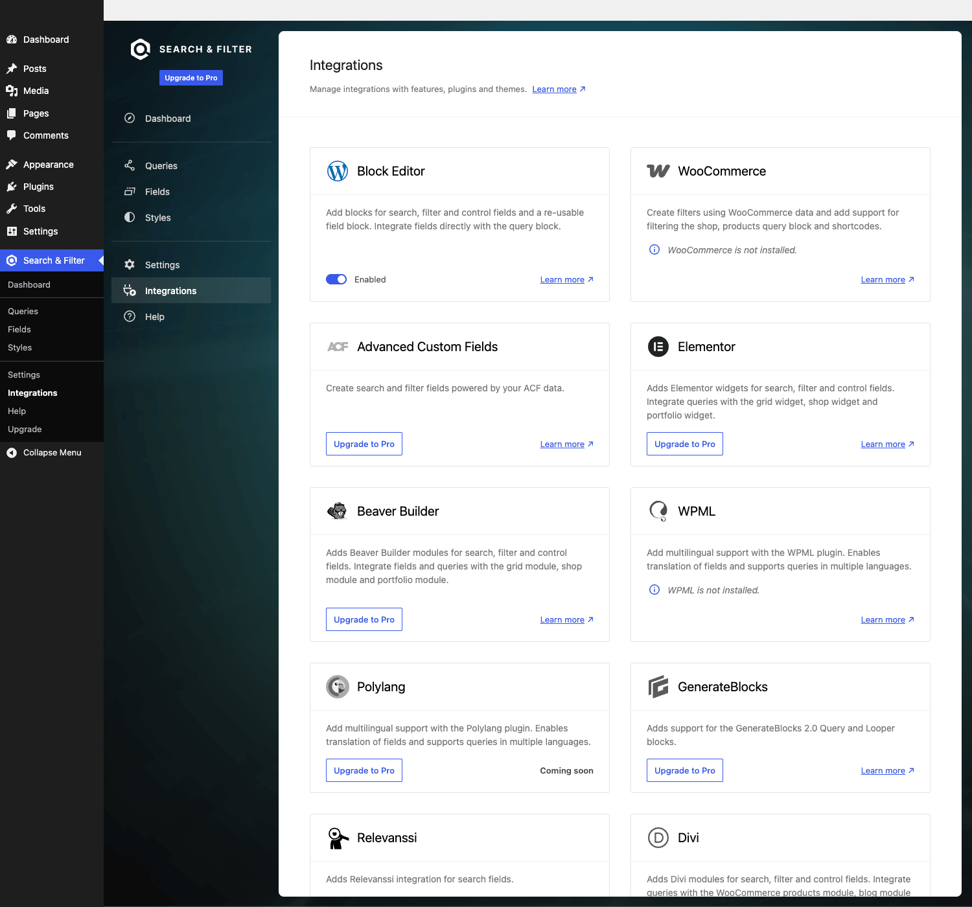Open Learn more link in GenerateBlocks card
The width and height of the screenshot is (972, 907).
[888, 771]
